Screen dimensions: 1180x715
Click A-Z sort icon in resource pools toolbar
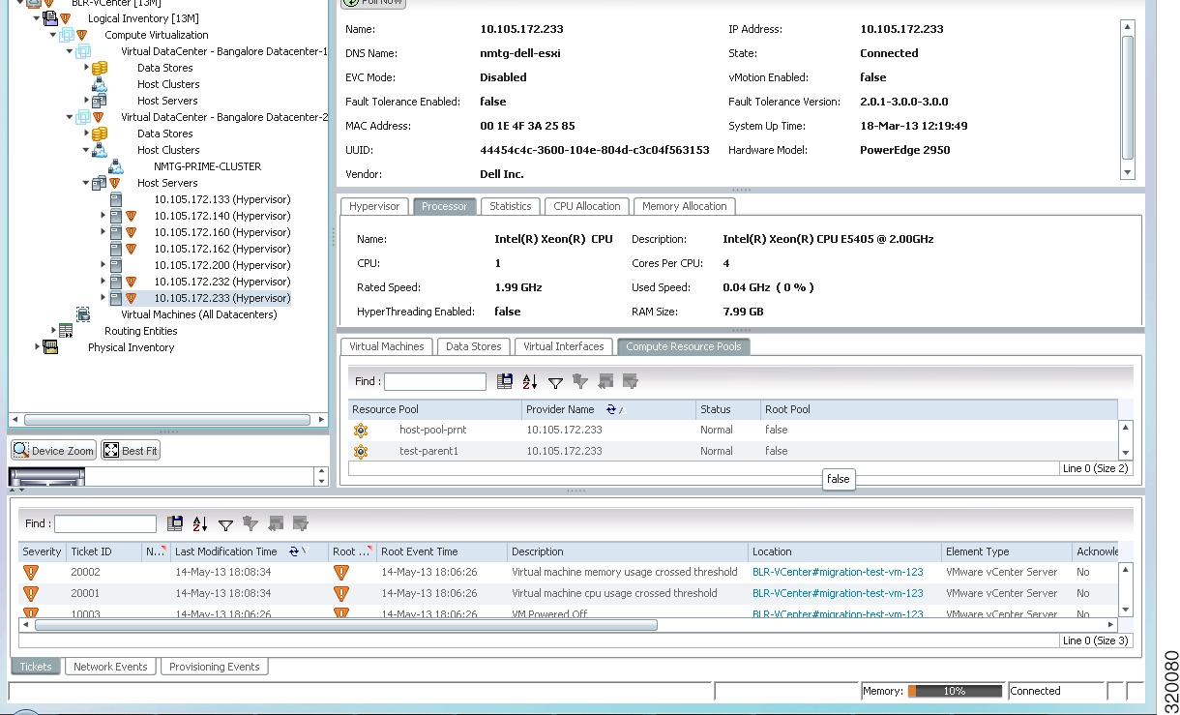pyautogui.click(x=529, y=382)
